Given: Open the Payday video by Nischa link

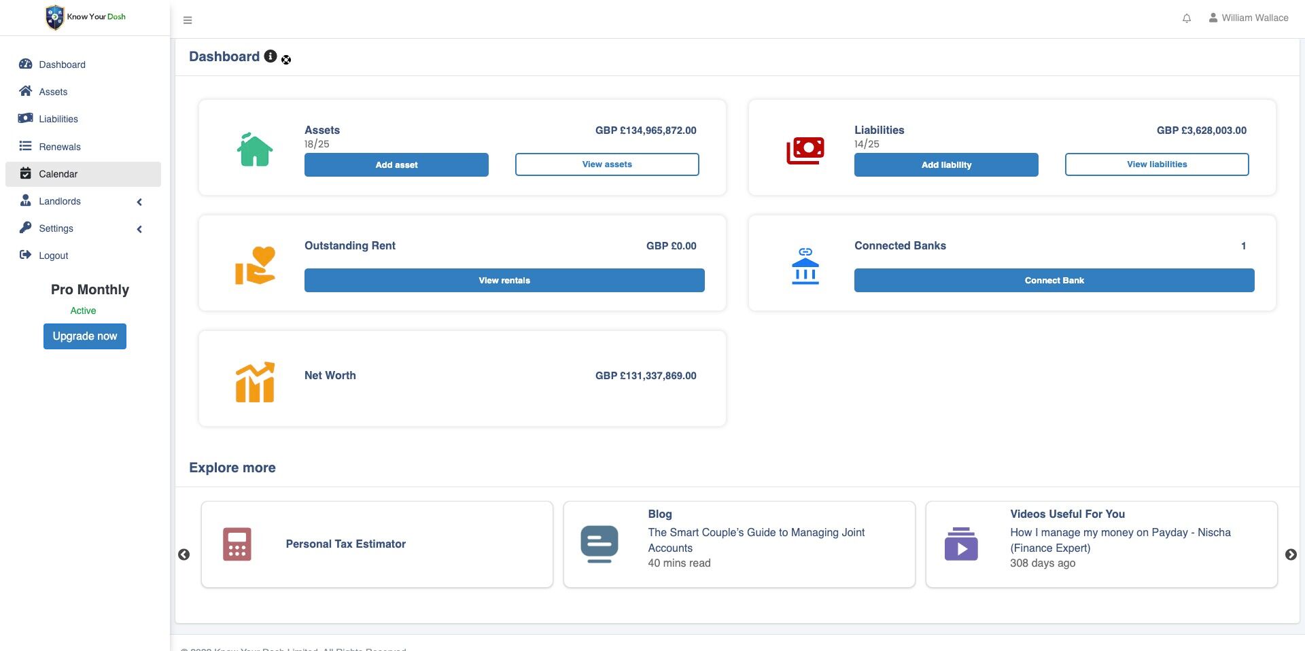Looking at the screenshot, I should [1120, 540].
